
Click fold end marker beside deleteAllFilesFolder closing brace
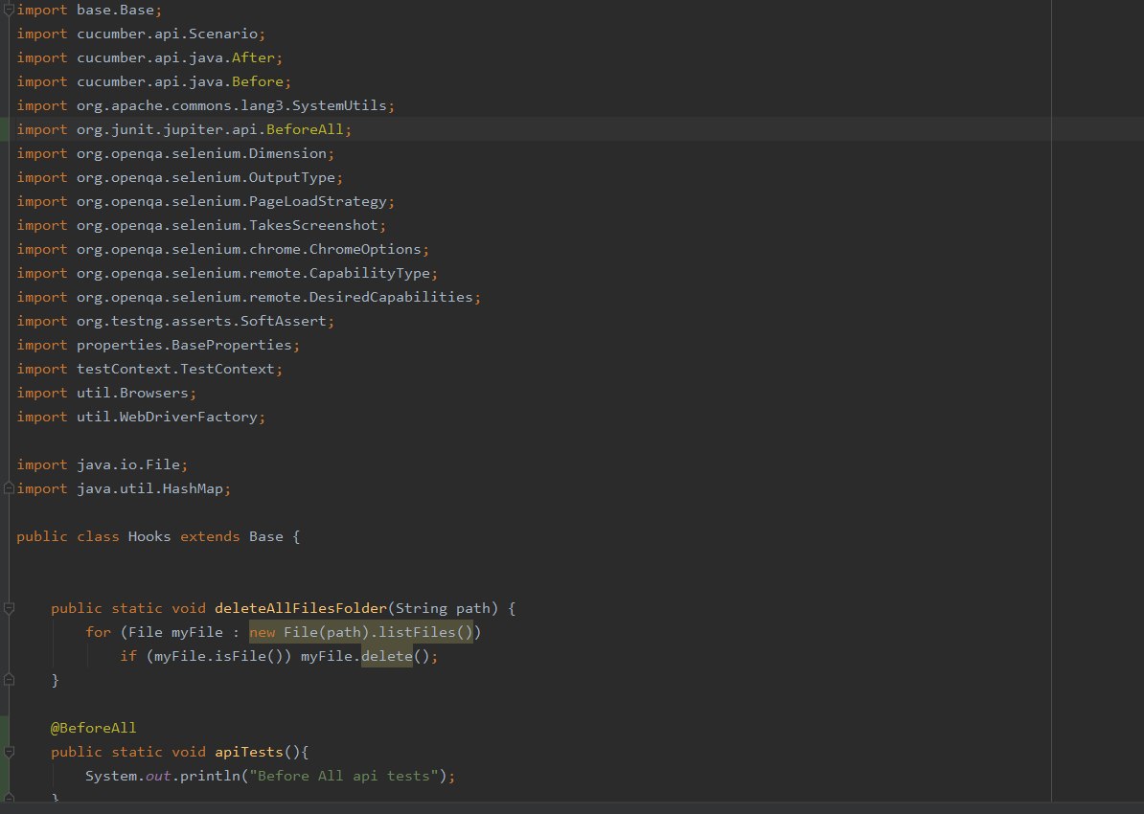point(9,680)
